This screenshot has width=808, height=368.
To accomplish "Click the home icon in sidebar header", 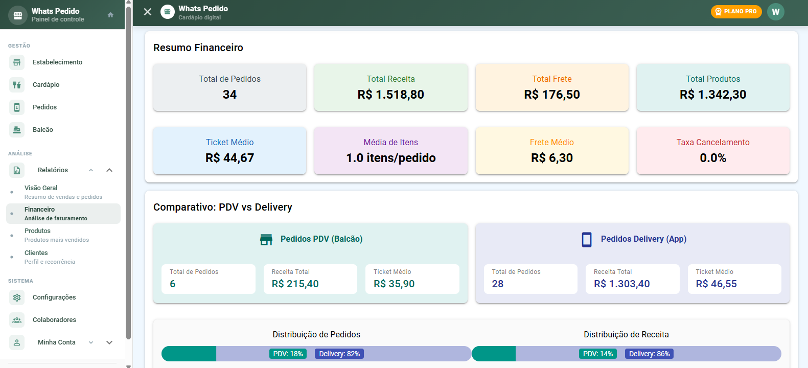I will pos(110,15).
